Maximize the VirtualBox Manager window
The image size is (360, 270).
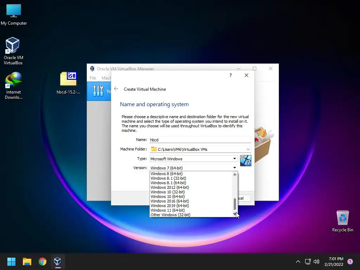[x=255, y=69]
